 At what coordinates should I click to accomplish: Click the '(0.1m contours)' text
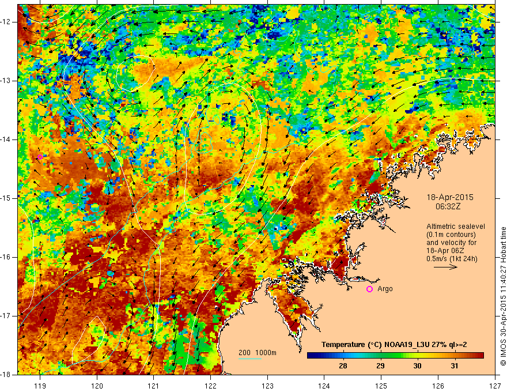(x=451, y=235)
